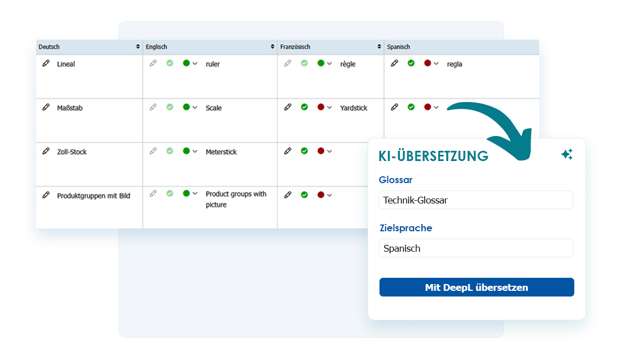Edit Spanish translation regla
Viewport: 623px width, 360px height.
point(395,63)
